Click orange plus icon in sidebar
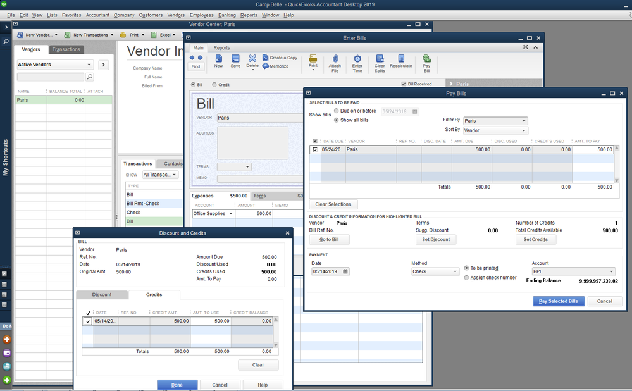 click(7, 339)
